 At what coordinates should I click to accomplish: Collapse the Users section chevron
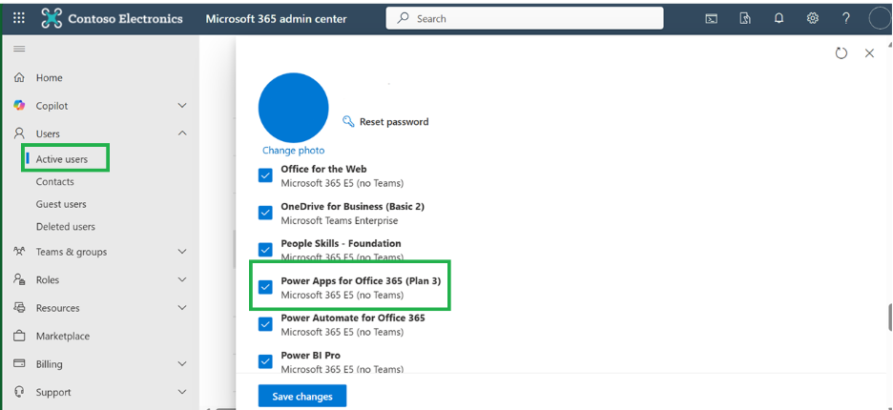tap(182, 133)
